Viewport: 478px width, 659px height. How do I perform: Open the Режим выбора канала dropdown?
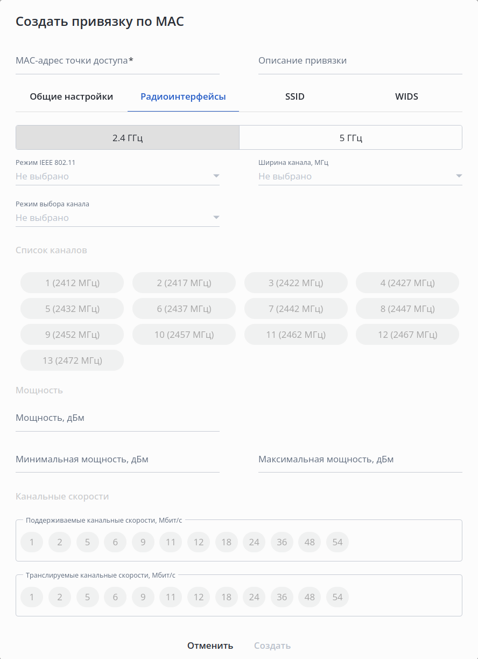point(117,218)
